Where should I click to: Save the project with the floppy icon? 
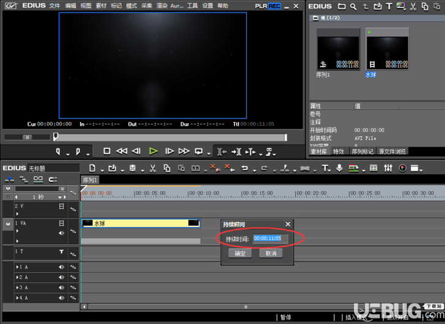[132, 168]
